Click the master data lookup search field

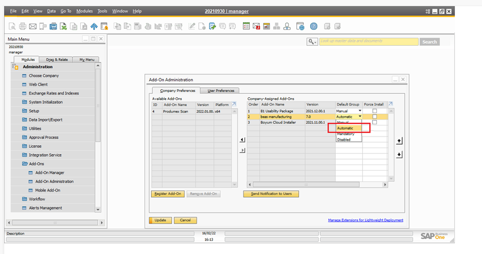(x=369, y=41)
